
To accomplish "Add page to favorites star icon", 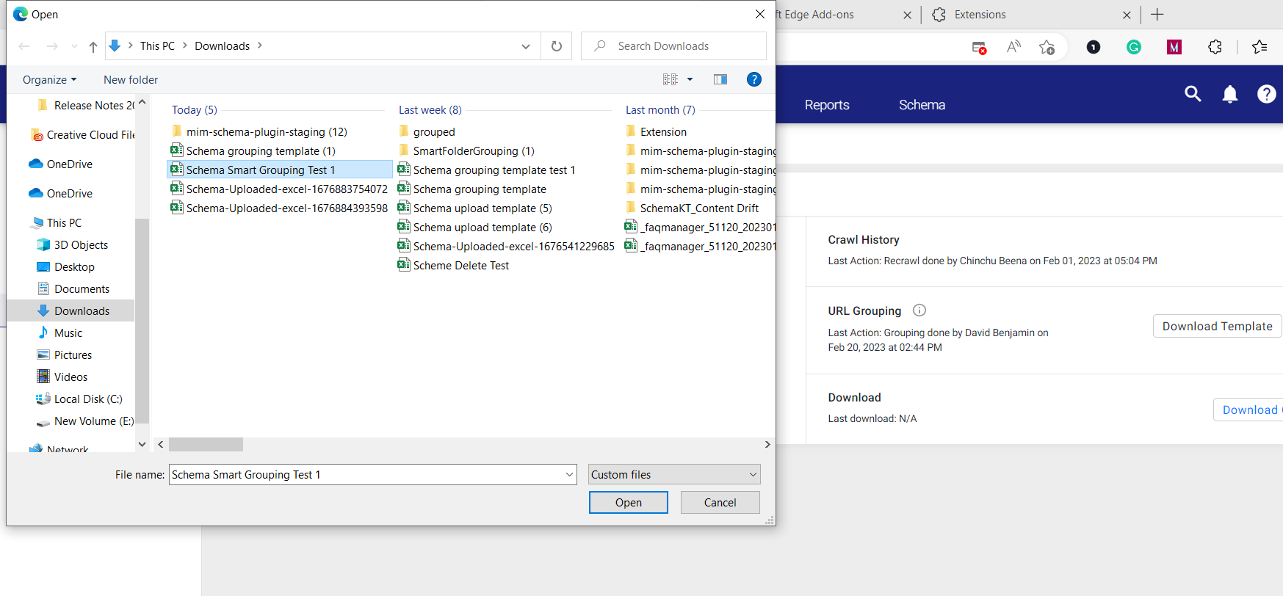I will (x=1047, y=47).
